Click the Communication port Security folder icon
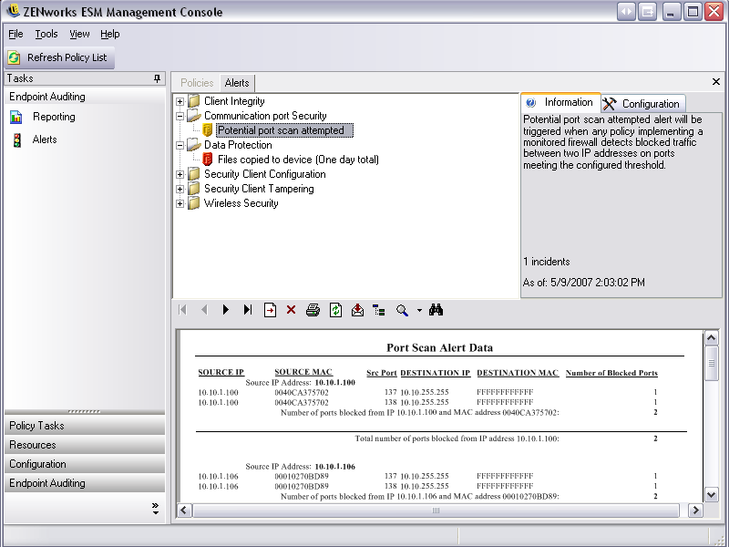729x547 pixels. click(194, 116)
